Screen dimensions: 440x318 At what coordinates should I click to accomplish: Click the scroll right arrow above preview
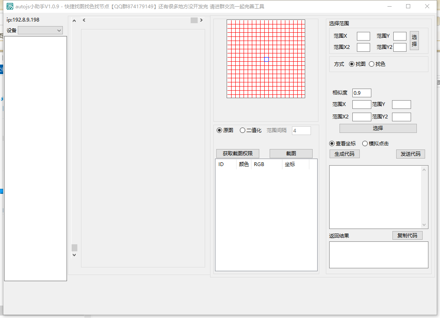(201, 20)
